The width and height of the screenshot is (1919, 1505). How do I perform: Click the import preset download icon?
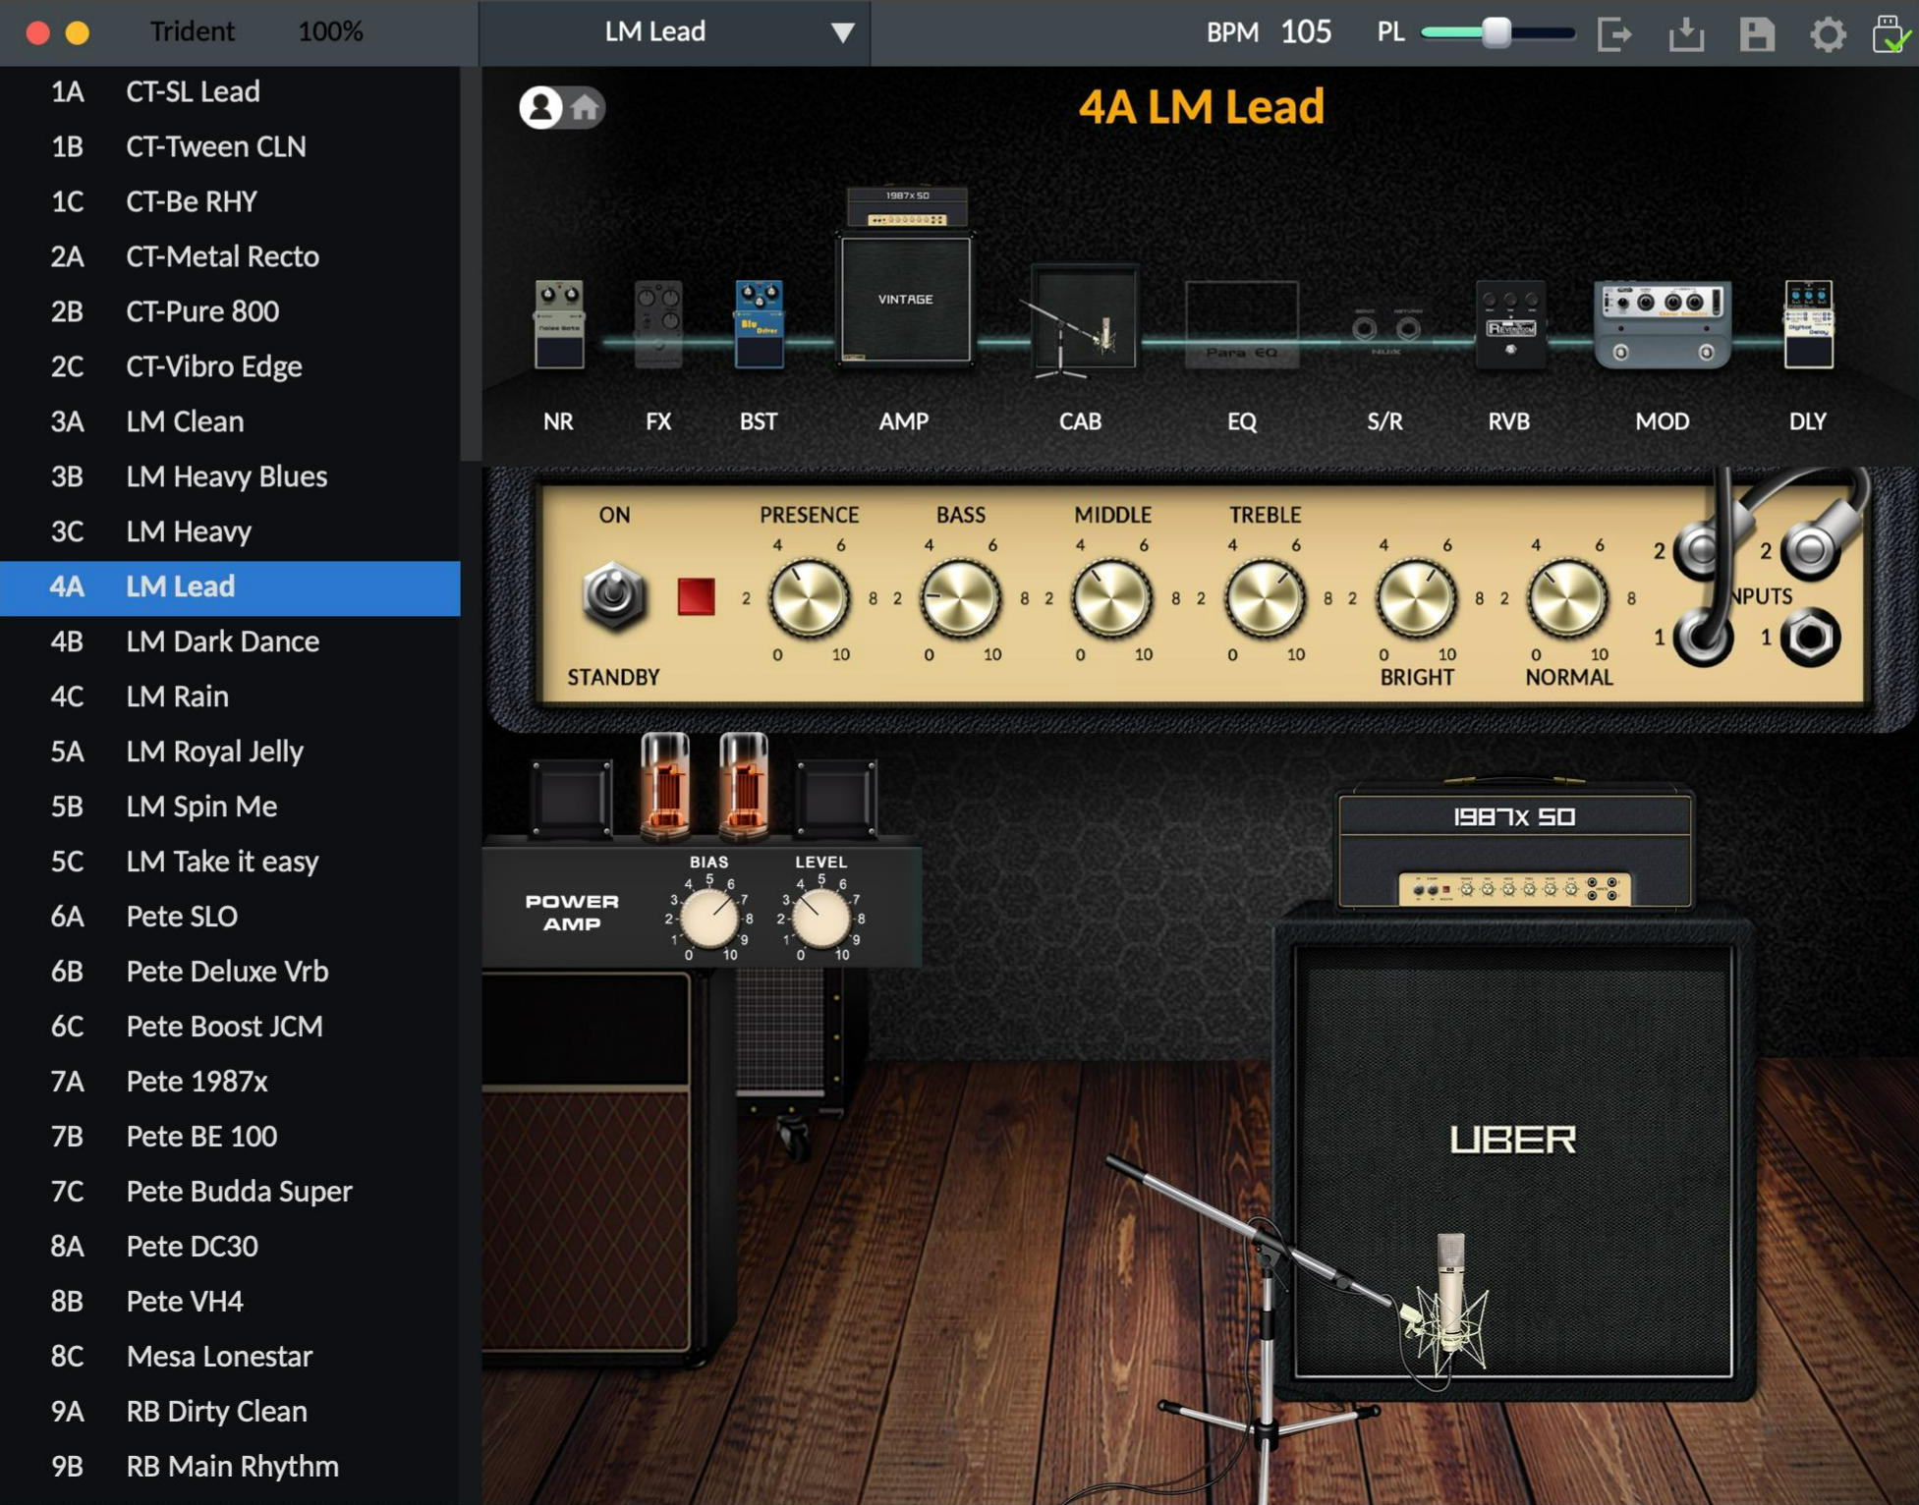[x=1686, y=34]
